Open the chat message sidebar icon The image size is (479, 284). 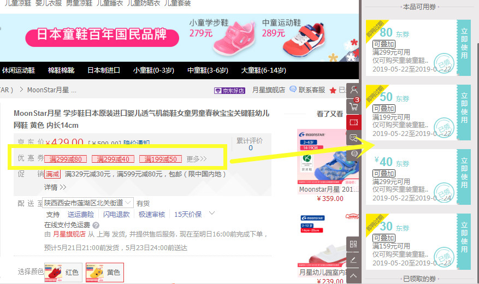point(354,138)
